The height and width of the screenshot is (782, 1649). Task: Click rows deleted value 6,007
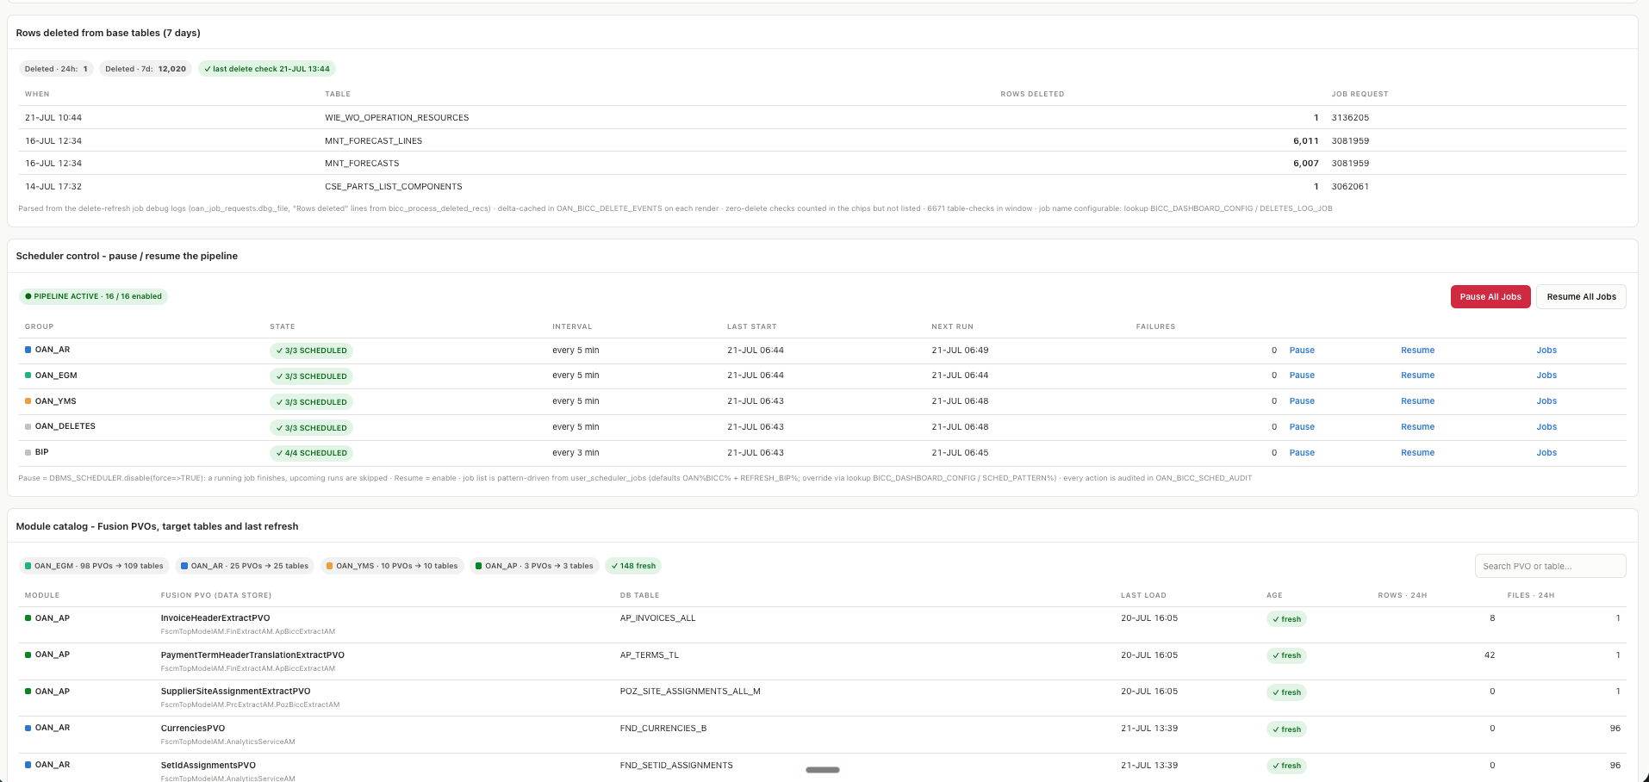click(x=1305, y=164)
